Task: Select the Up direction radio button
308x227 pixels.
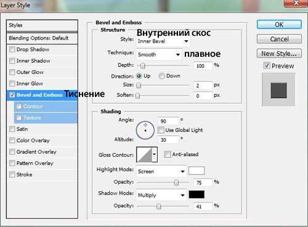Action: click(139, 76)
